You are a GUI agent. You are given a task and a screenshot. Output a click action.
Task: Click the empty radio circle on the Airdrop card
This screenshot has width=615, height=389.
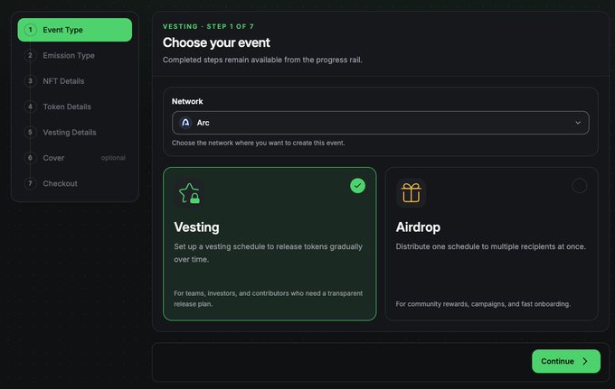coord(580,186)
